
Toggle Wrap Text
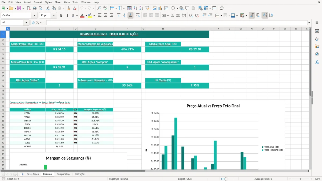[x=138, y=16]
